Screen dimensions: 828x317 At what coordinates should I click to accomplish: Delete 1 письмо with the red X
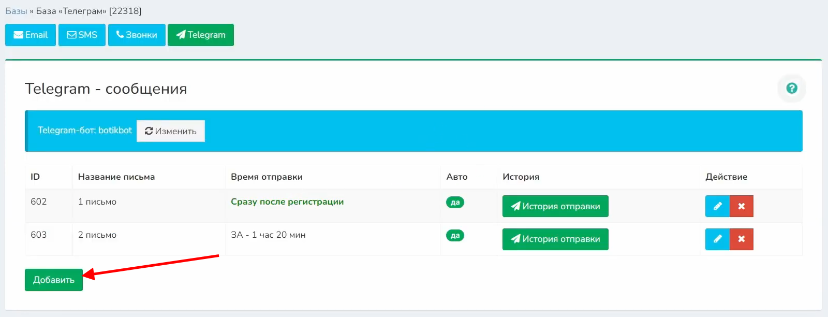tap(742, 206)
